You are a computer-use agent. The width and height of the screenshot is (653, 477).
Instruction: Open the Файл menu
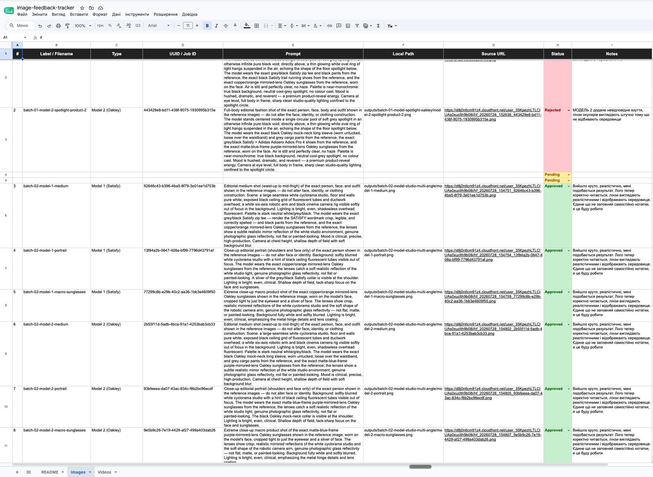[x=22, y=14]
